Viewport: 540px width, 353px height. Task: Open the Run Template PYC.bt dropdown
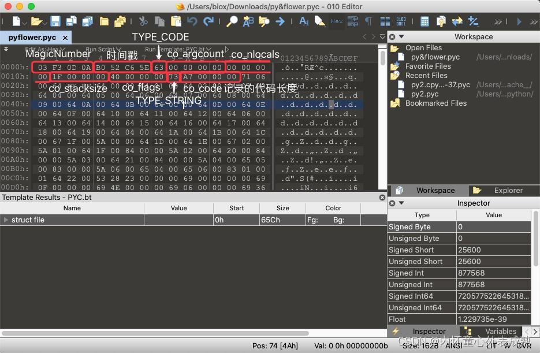click(x=178, y=49)
